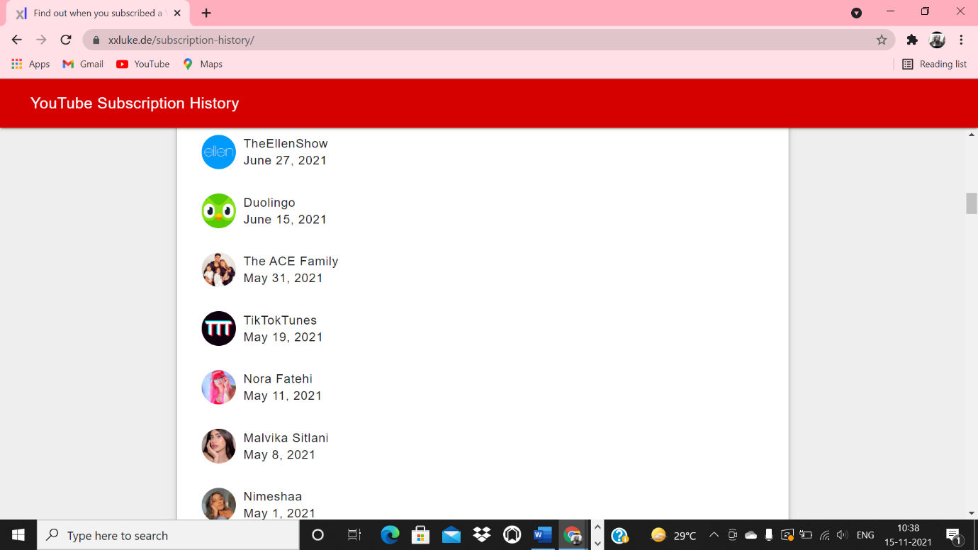Viewport: 978px width, 550px height.
Task: Click the TikTokTunes channel avatar
Action: click(x=219, y=328)
